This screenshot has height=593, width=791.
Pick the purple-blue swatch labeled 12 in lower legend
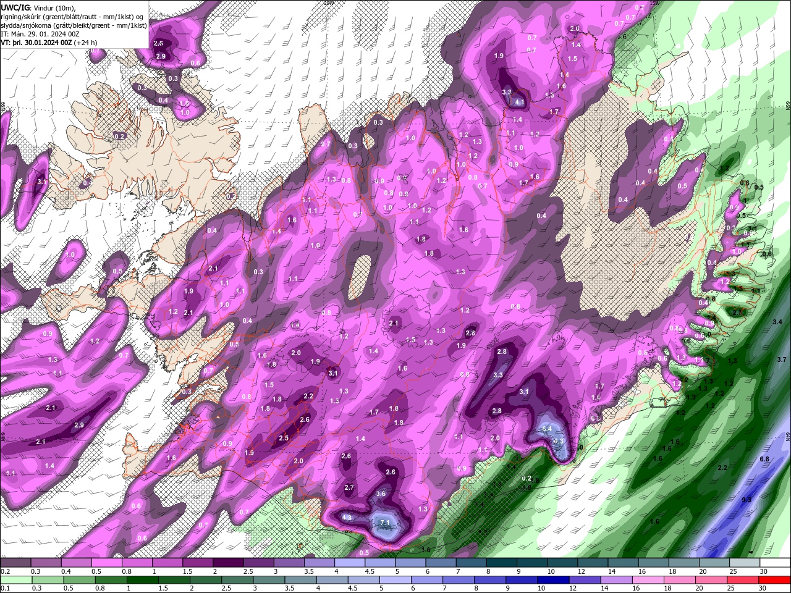[x=584, y=579]
